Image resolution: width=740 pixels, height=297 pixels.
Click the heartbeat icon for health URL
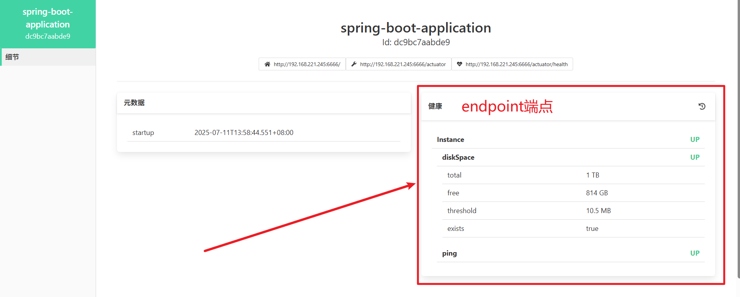click(459, 64)
